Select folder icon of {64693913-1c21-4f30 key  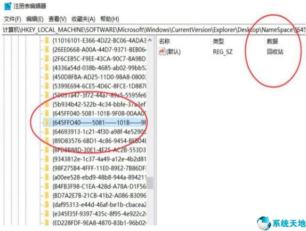pos(47,131)
